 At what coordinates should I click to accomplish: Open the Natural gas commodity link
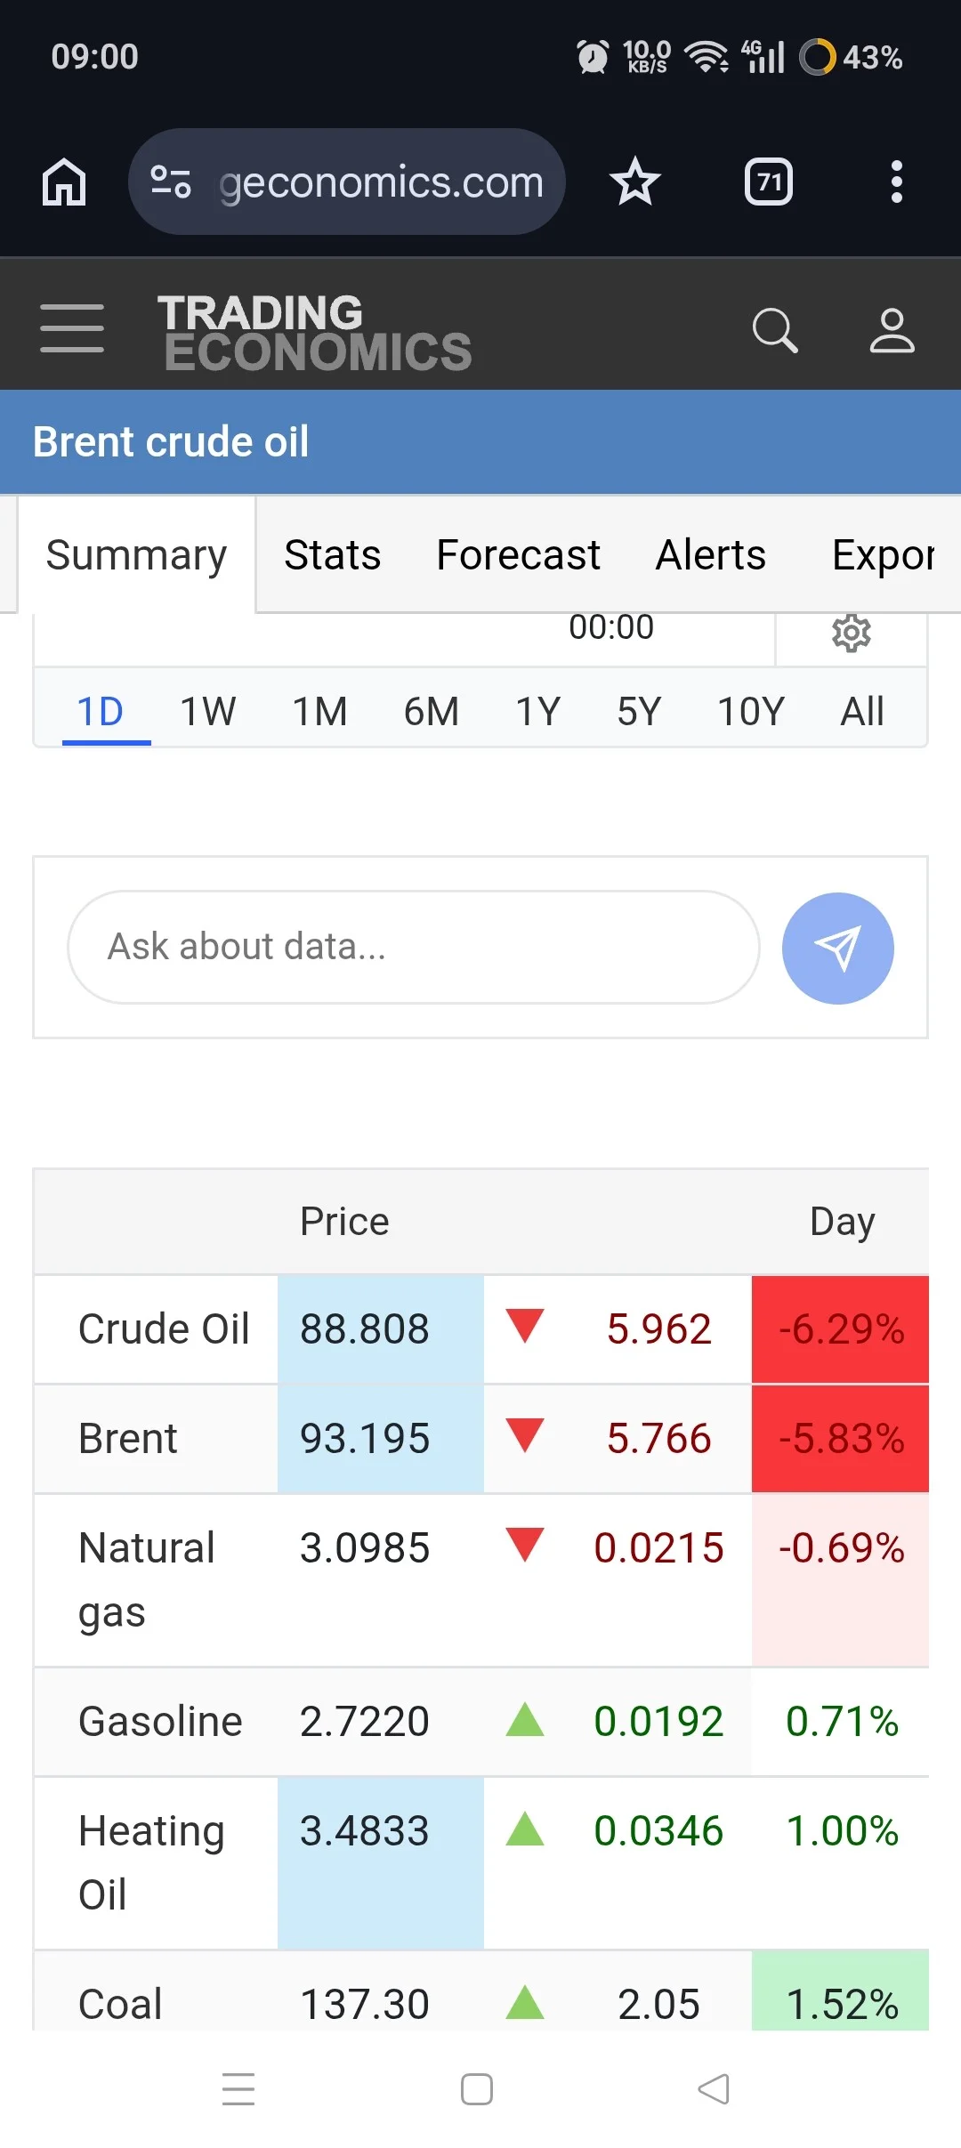[x=147, y=1580]
